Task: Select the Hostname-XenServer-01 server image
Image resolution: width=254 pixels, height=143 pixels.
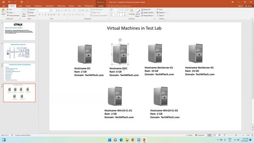Action: tap(155, 53)
